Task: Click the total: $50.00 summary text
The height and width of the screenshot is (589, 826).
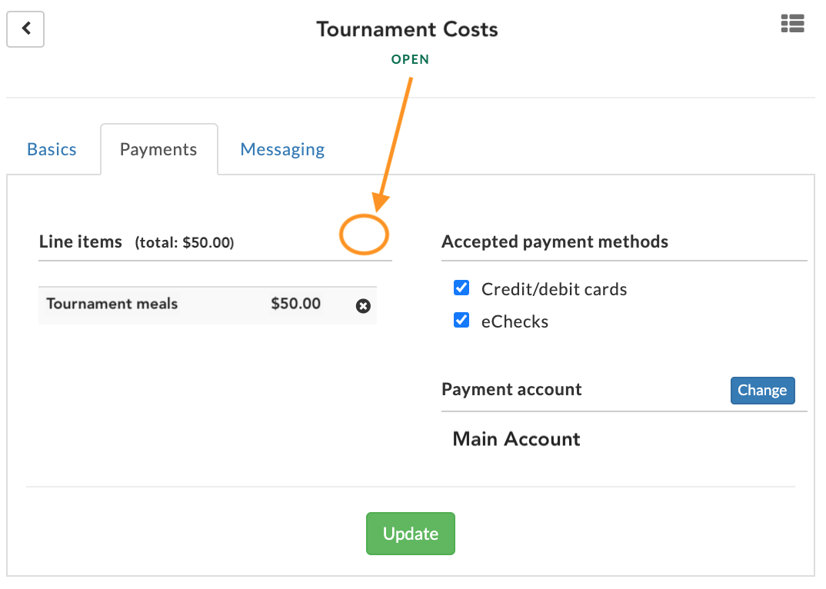Action: click(x=185, y=242)
